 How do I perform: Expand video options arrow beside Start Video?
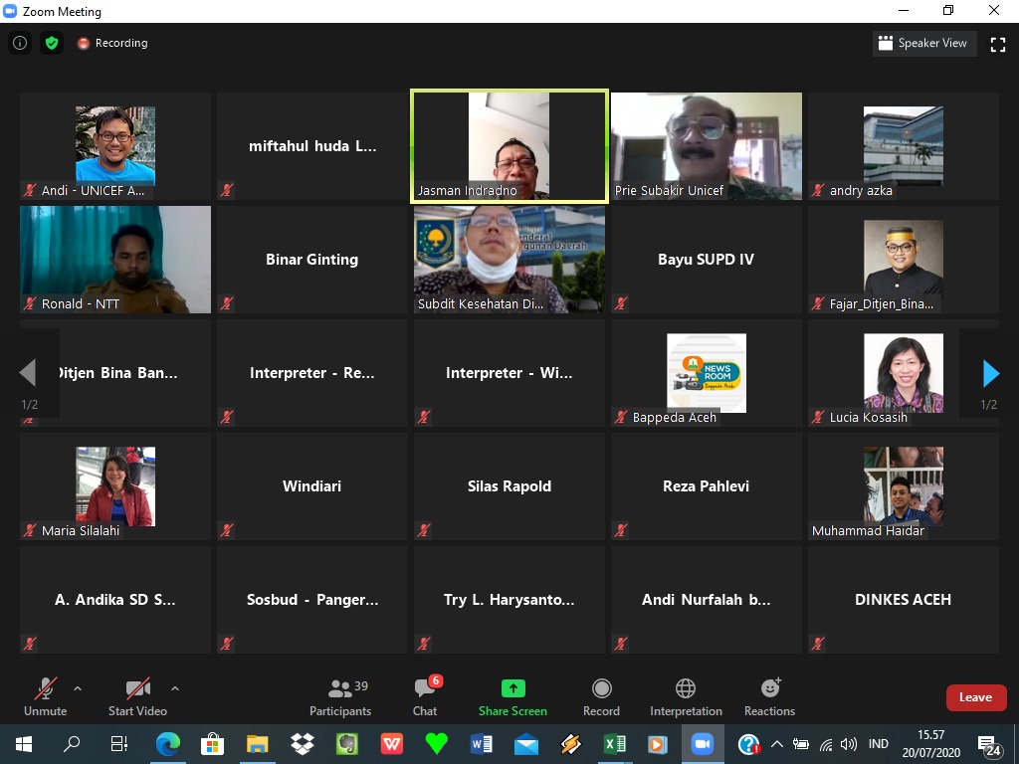click(175, 687)
